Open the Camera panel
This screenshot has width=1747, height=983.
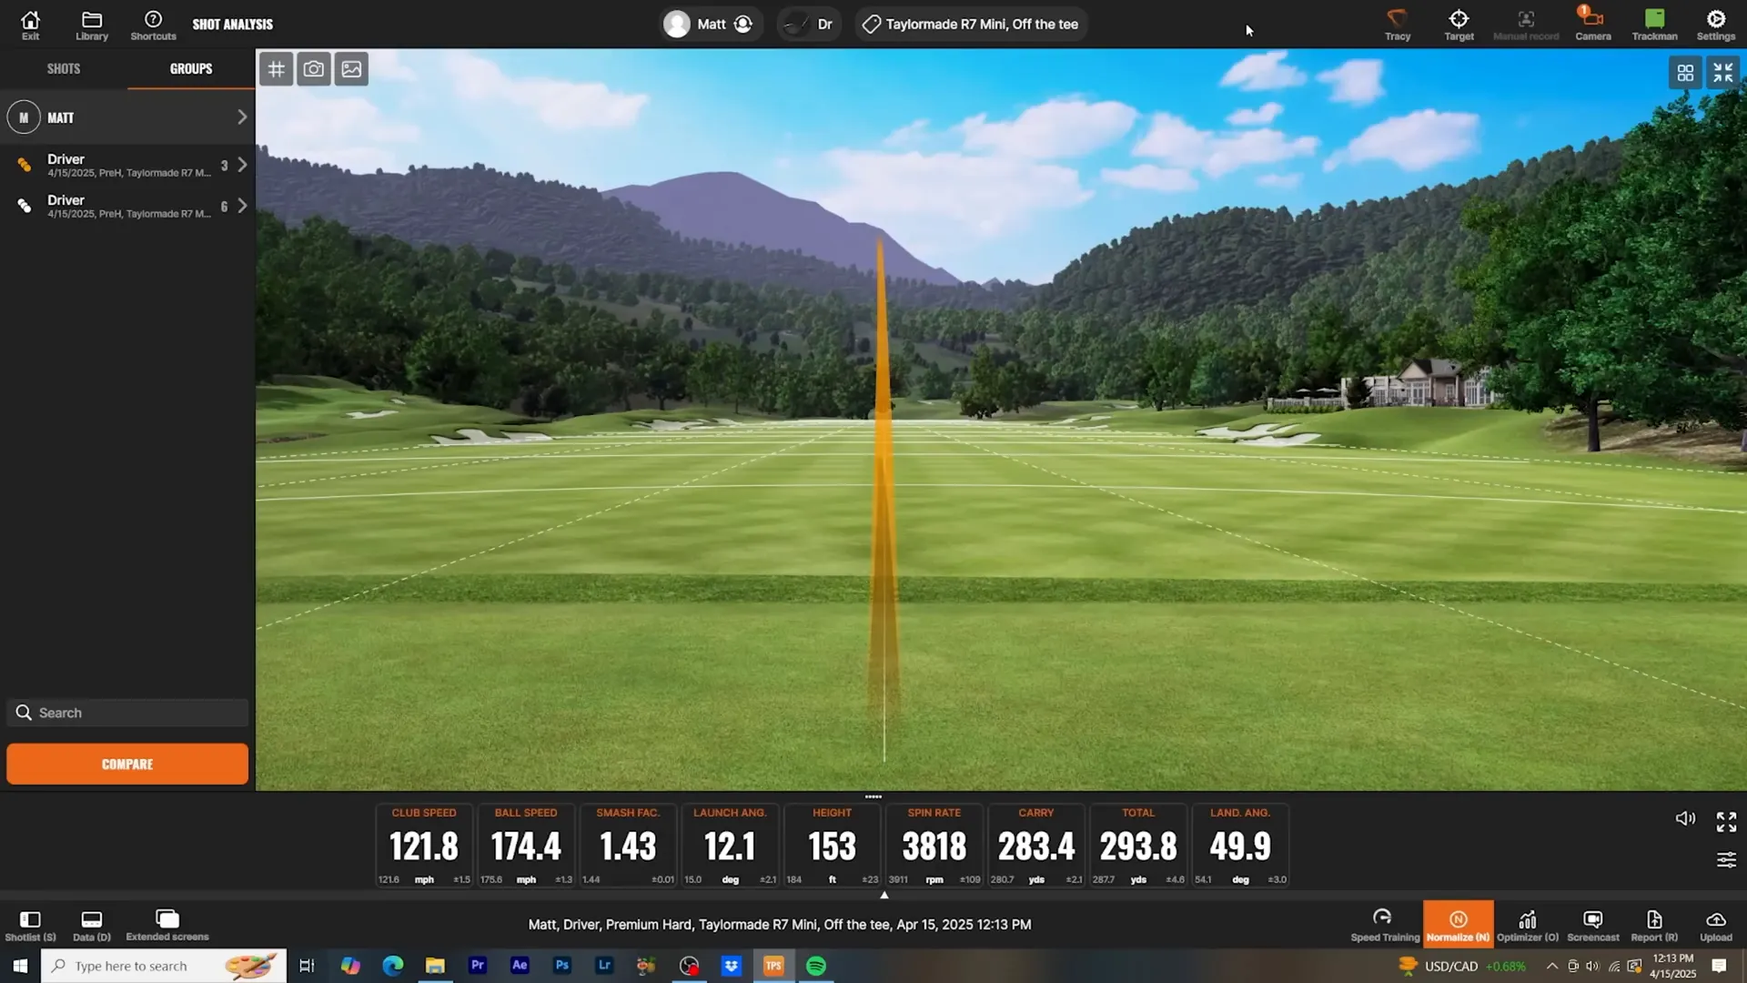coord(1592,25)
